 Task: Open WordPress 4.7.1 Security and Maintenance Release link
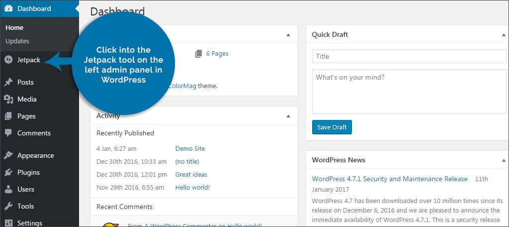tap(390, 179)
